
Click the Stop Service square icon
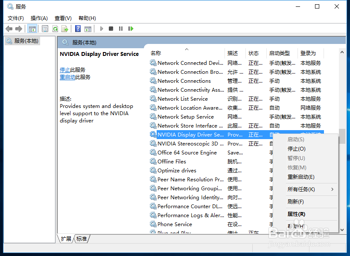pos(111,29)
